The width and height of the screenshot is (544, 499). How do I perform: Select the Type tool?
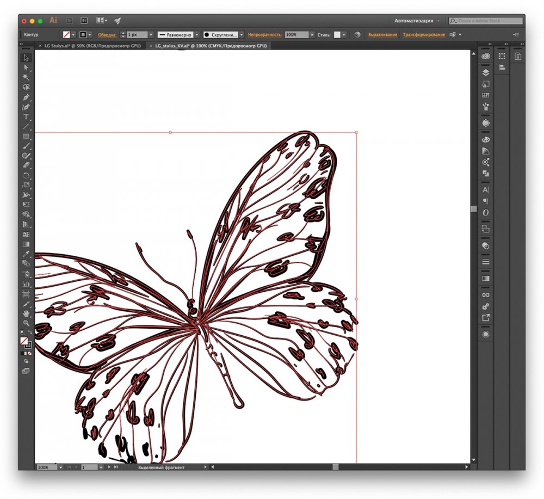26,117
